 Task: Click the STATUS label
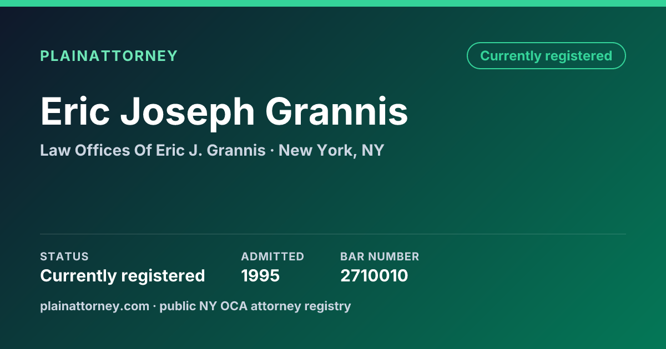(x=64, y=256)
